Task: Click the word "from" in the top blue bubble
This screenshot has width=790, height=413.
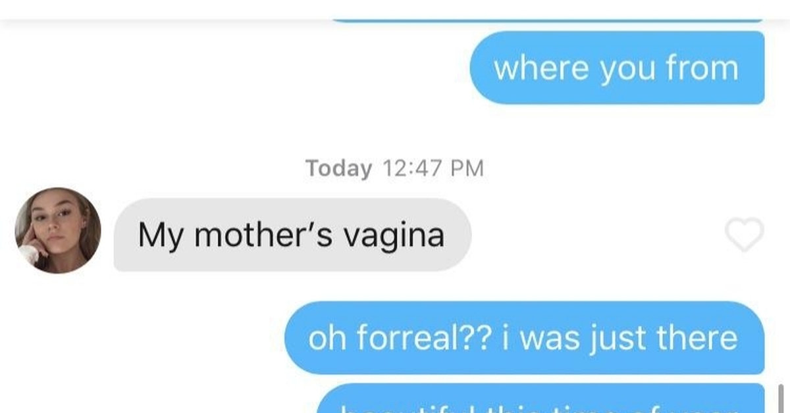Action: pyautogui.click(x=702, y=68)
